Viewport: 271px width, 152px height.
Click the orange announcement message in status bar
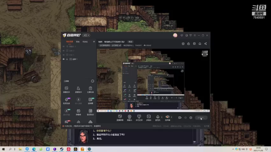82,126
